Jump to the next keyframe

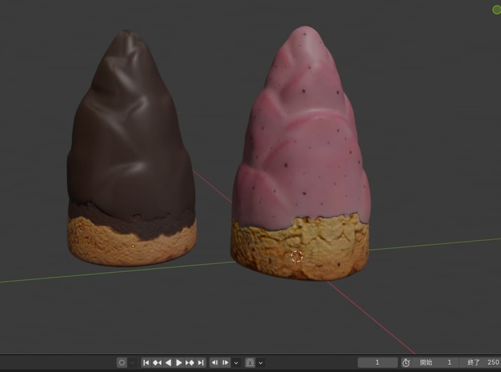pos(190,362)
